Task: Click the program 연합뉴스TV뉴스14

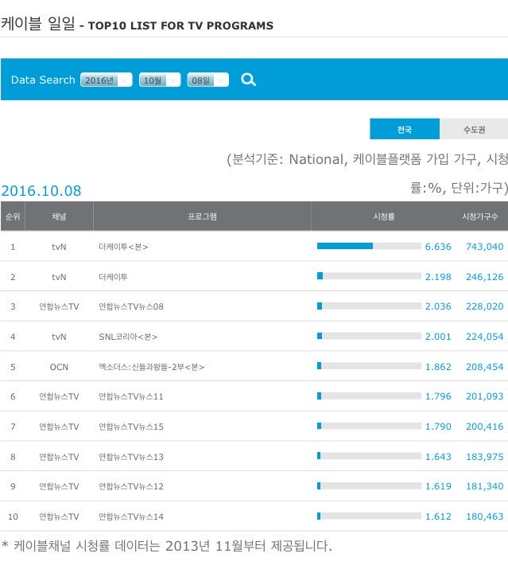Action: coord(131,516)
